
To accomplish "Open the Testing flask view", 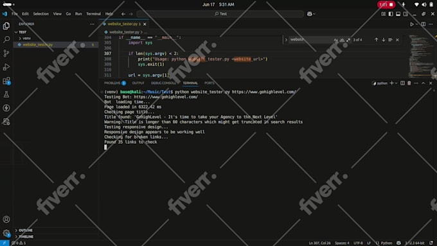I will (x=6, y=94).
